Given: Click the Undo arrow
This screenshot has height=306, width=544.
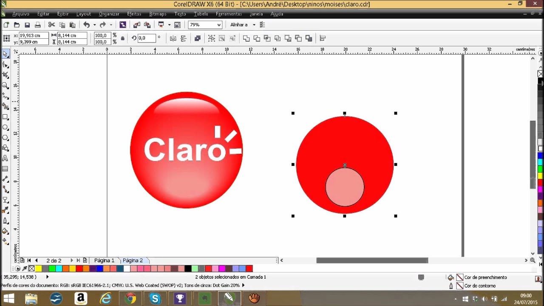Looking at the screenshot, I should pos(86,25).
